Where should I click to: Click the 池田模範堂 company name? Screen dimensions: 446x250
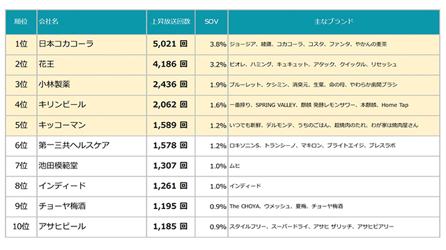click(x=59, y=165)
